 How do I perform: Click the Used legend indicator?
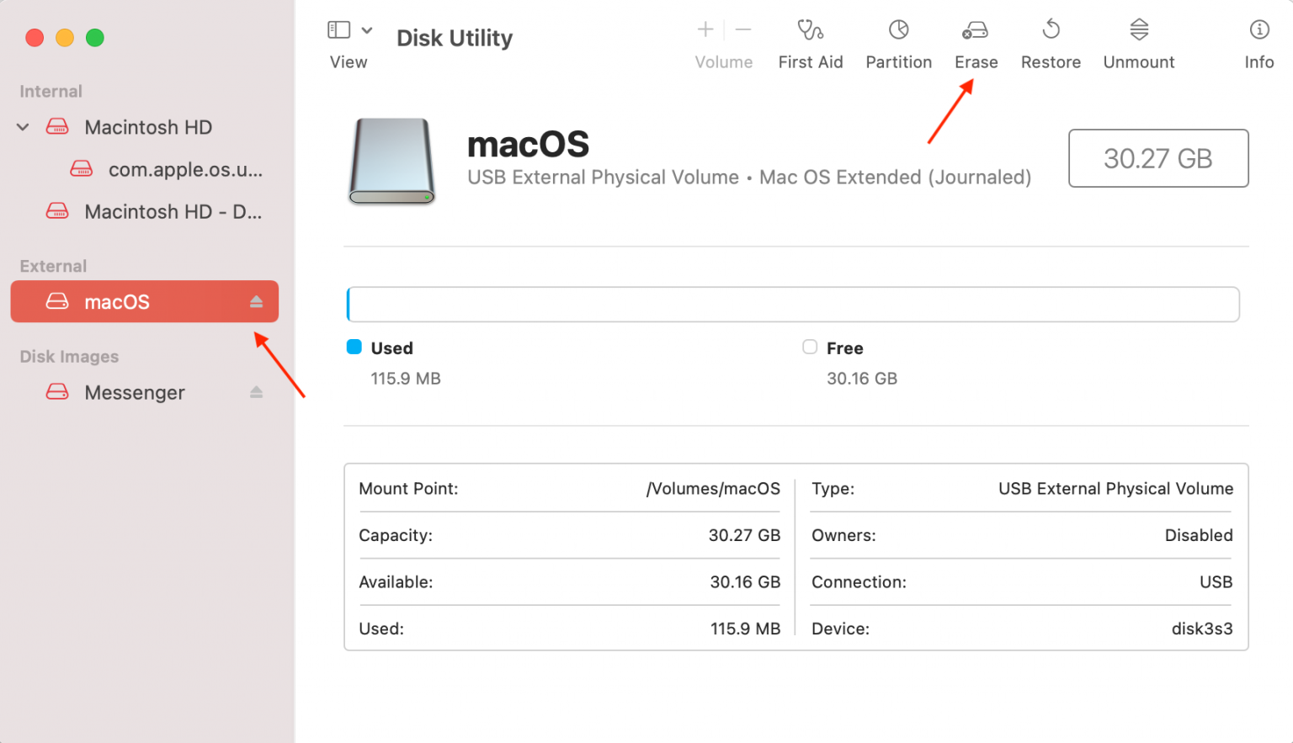[354, 347]
